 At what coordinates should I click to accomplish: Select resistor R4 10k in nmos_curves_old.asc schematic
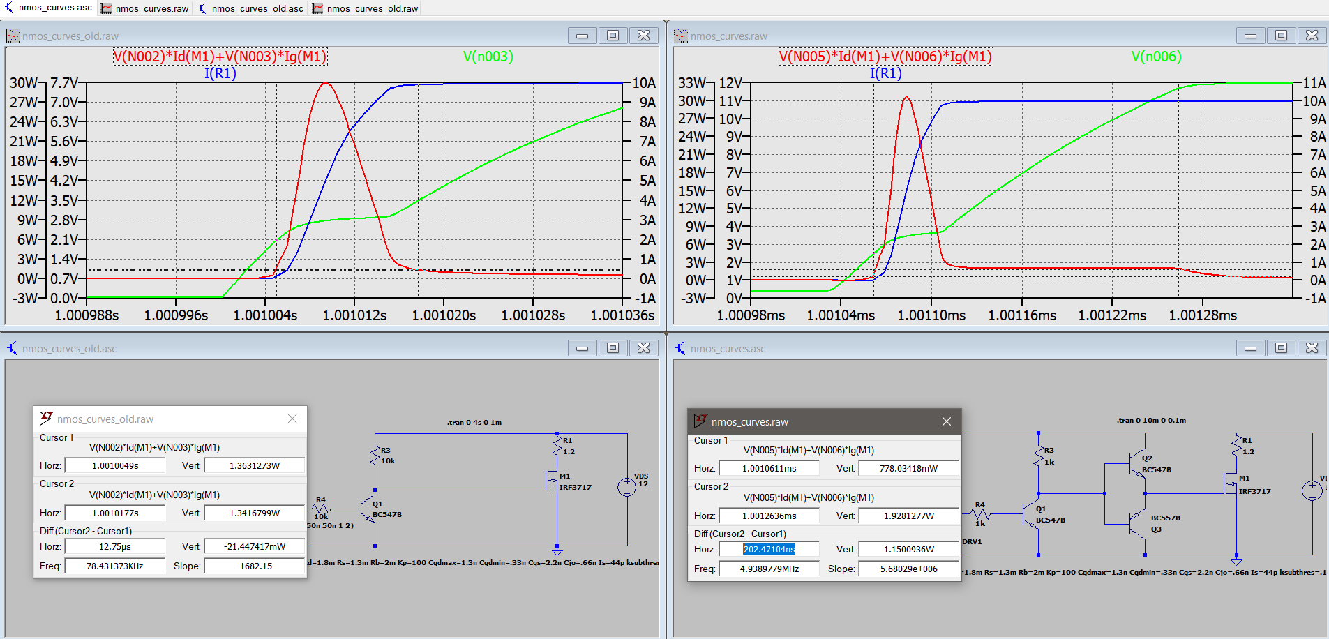pos(321,508)
